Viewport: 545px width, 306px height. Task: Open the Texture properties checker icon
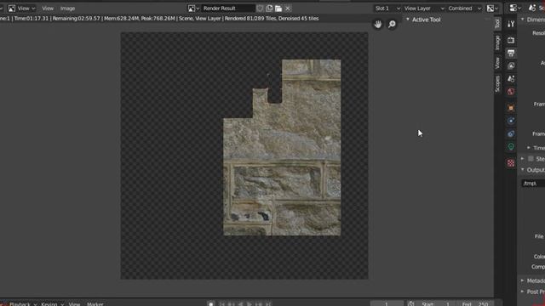coord(511,162)
